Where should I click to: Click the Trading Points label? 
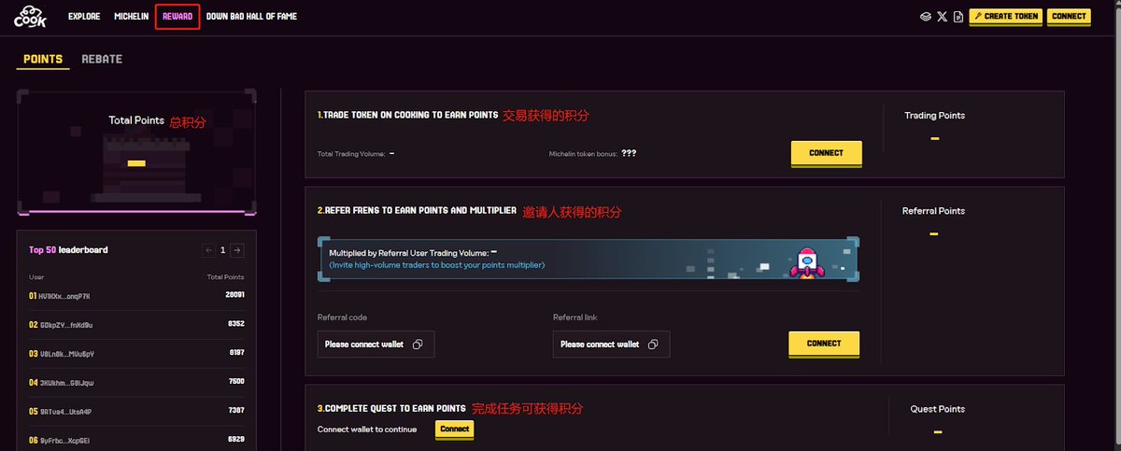tap(934, 116)
